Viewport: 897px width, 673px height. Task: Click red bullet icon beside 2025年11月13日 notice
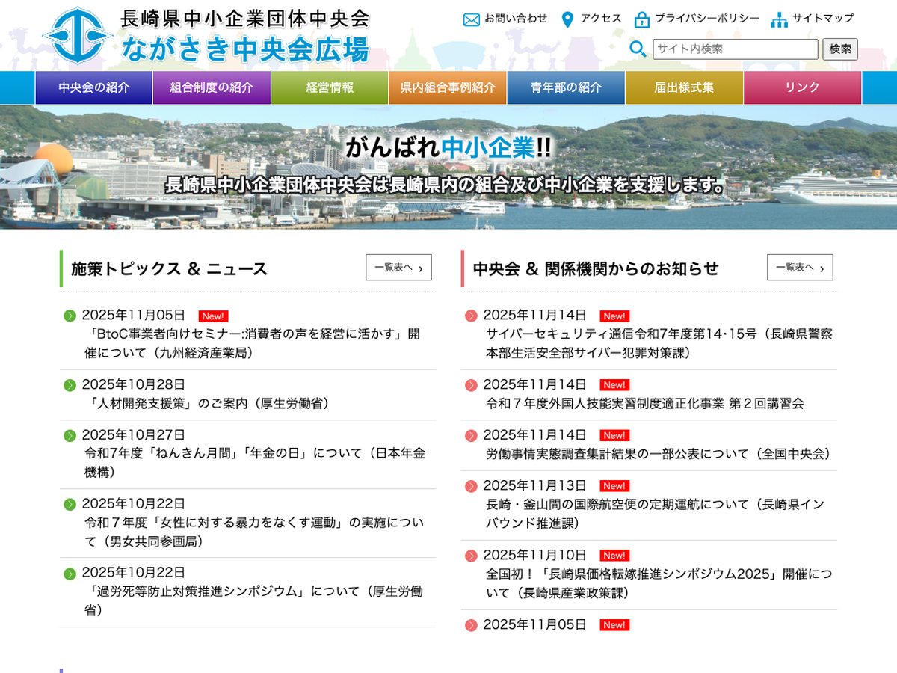tap(471, 486)
